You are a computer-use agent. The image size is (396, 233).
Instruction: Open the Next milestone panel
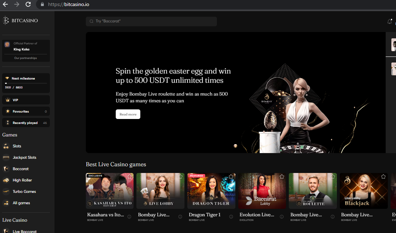(x=26, y=83)
